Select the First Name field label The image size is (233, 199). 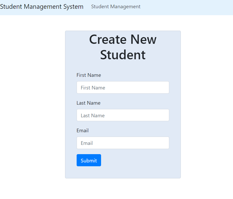coord(89,75)
